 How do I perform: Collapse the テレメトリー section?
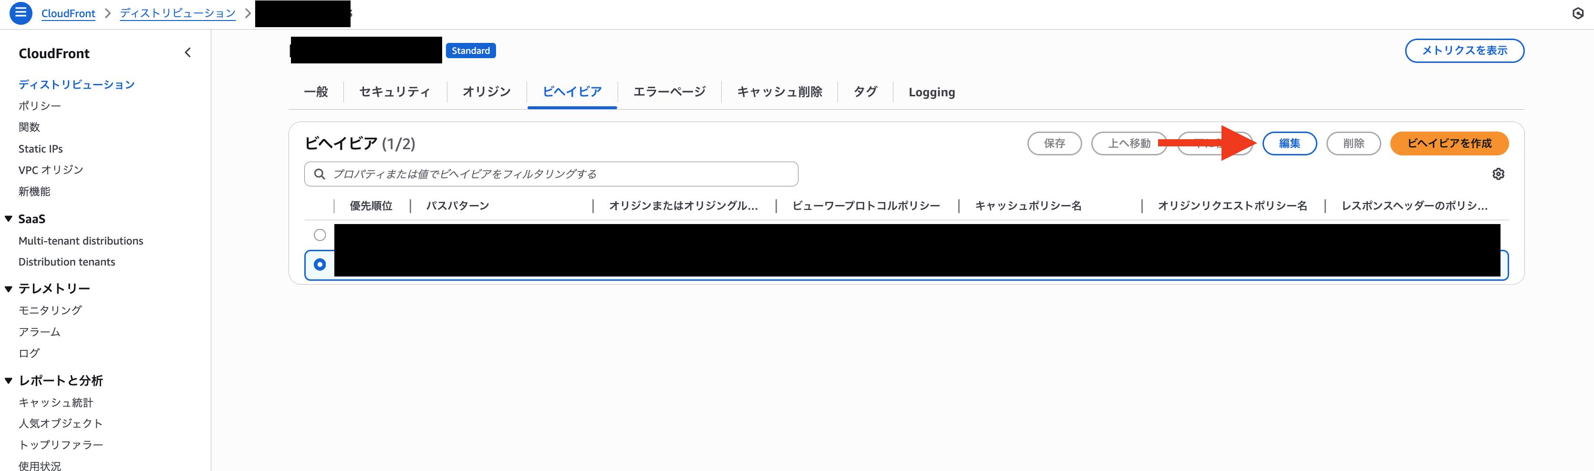click(8, 288)
